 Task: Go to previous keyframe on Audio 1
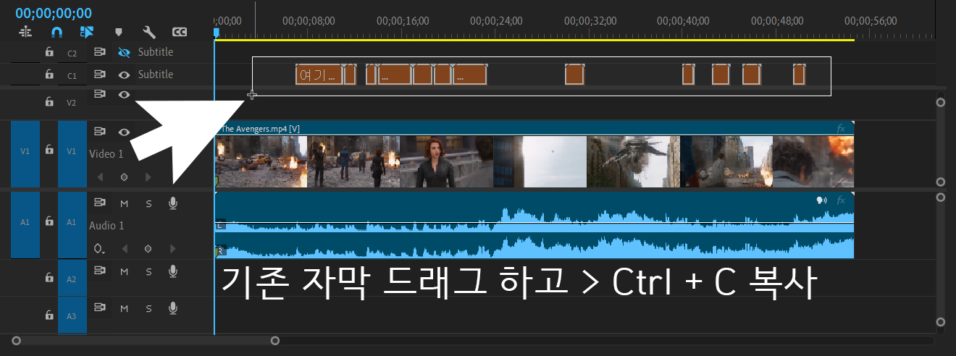click(124, 249)
